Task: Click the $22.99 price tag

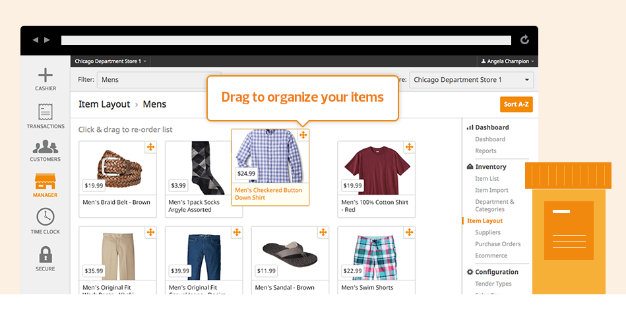Action: pyautogui.click(x=352, y=271)
